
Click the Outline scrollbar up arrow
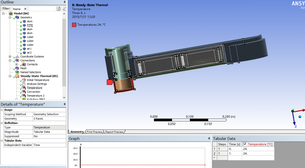(x=64, y=14)
